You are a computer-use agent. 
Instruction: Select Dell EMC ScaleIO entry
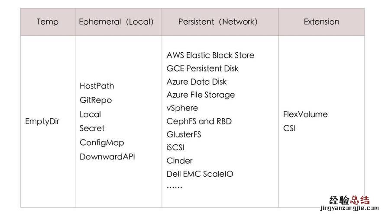coord(200,174)
